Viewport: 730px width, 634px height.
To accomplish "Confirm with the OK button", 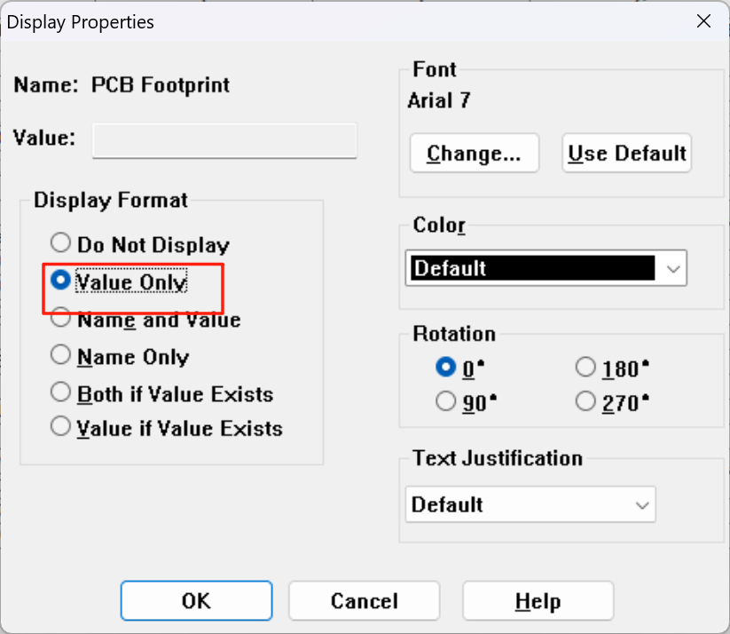I will click(196, 600).
